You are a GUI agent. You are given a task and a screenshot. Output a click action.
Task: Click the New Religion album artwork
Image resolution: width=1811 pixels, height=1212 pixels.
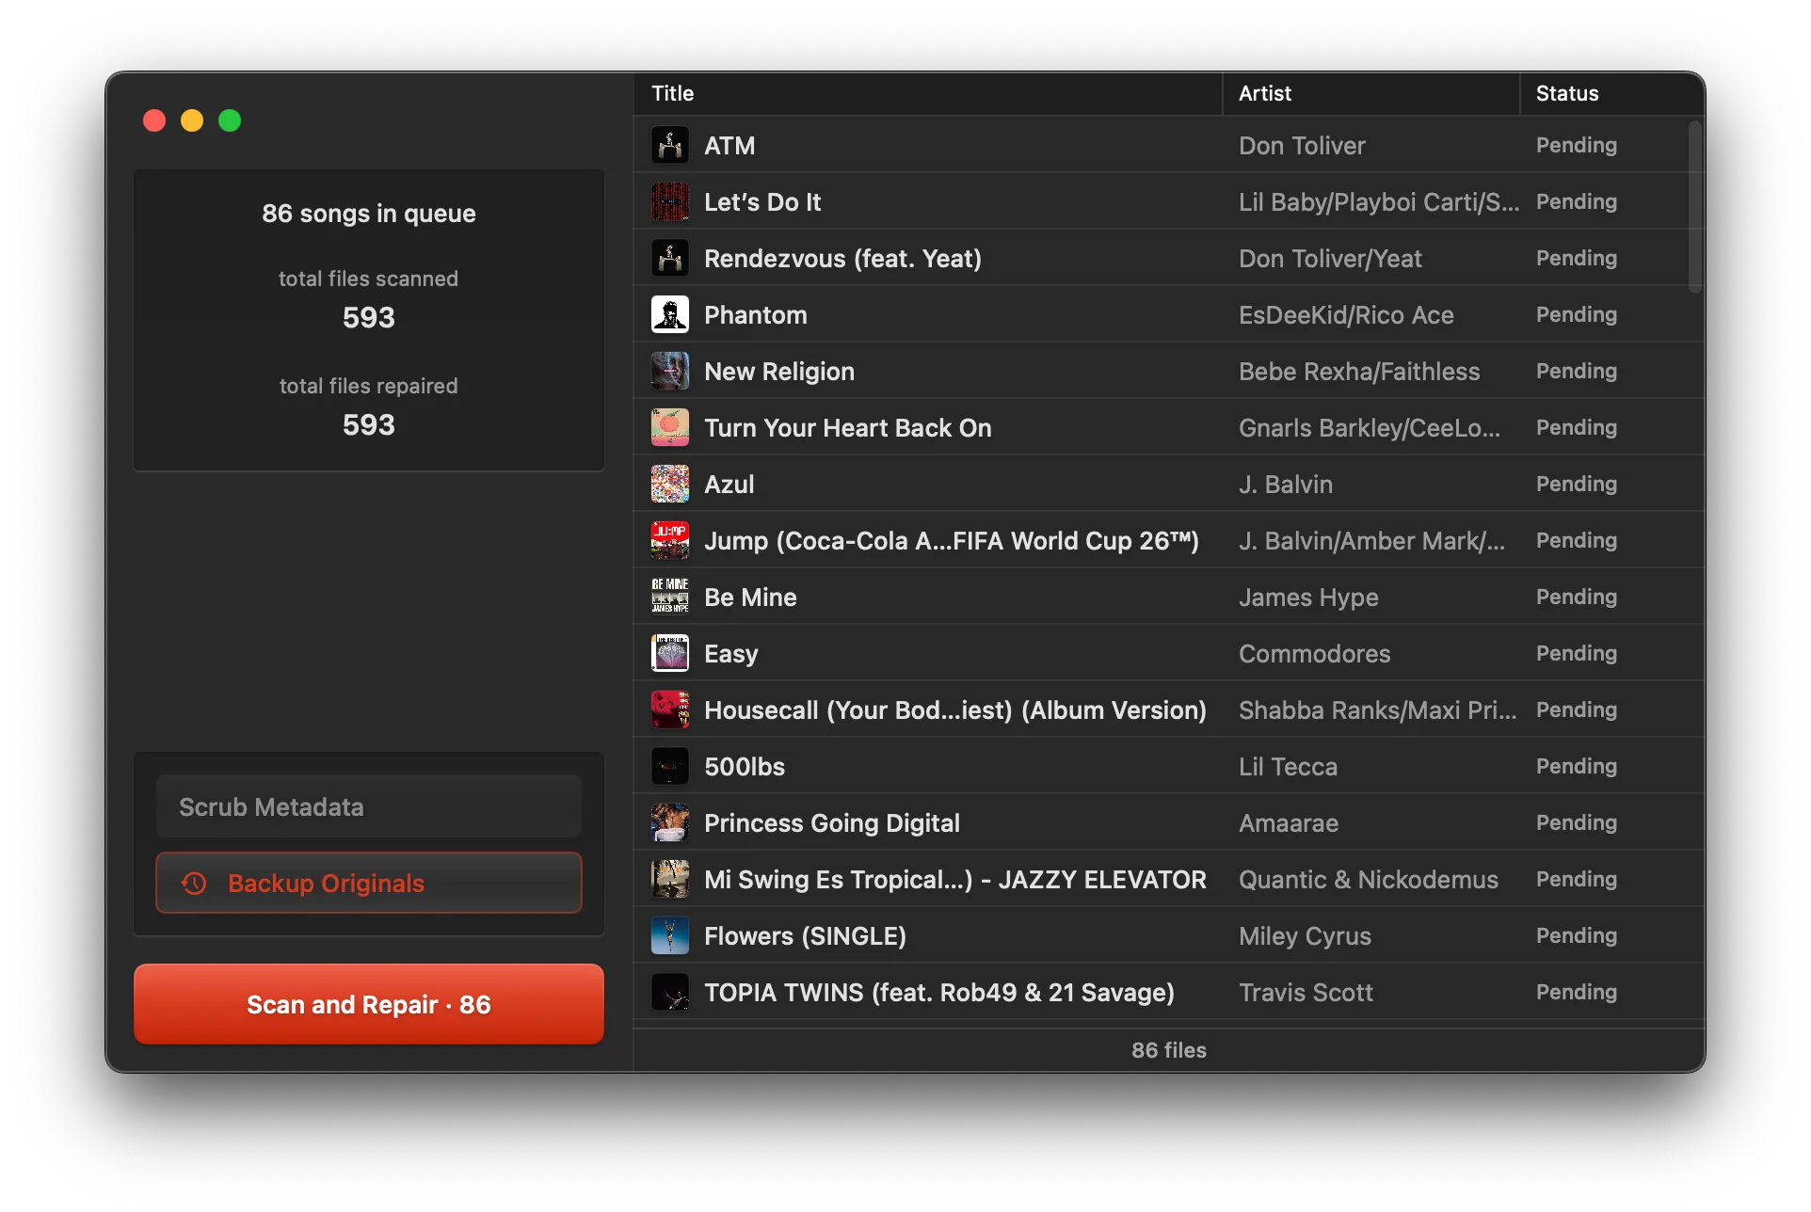point(670,372)
